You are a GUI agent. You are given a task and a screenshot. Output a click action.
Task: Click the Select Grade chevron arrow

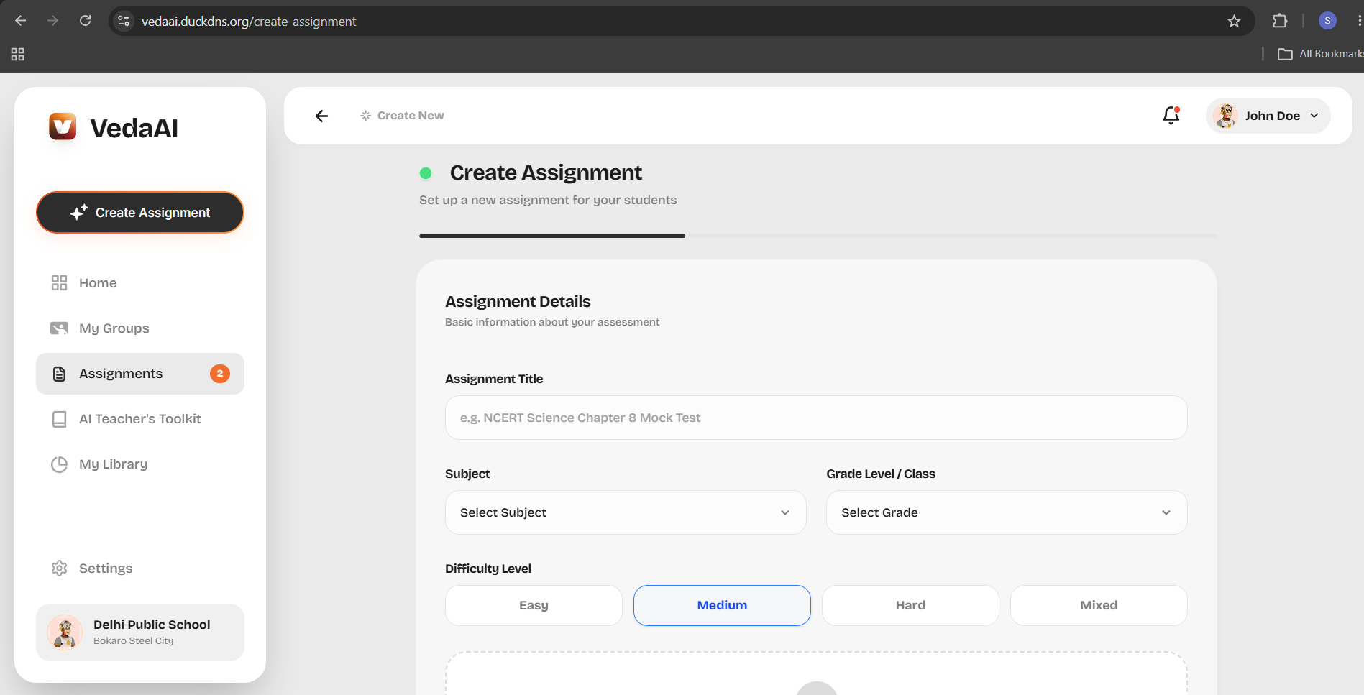point(1166,512)
